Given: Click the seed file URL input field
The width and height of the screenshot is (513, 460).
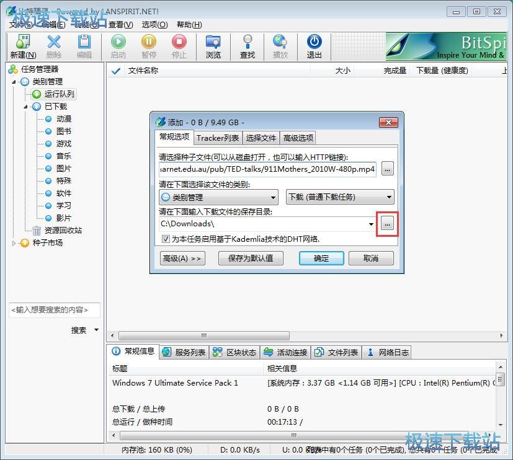Looking at the screenshot, I should pos(267,169).
